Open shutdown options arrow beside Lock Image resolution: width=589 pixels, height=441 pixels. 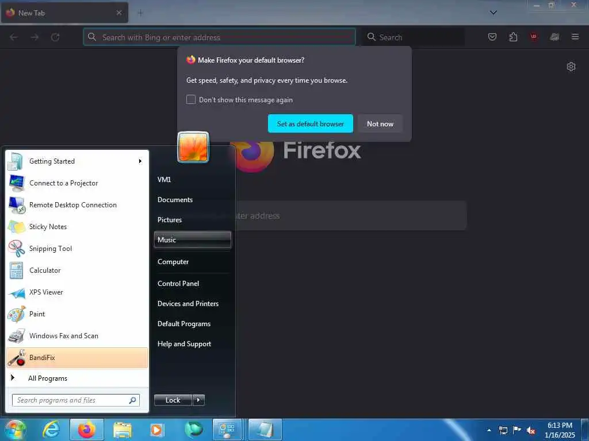coord(198,400)
